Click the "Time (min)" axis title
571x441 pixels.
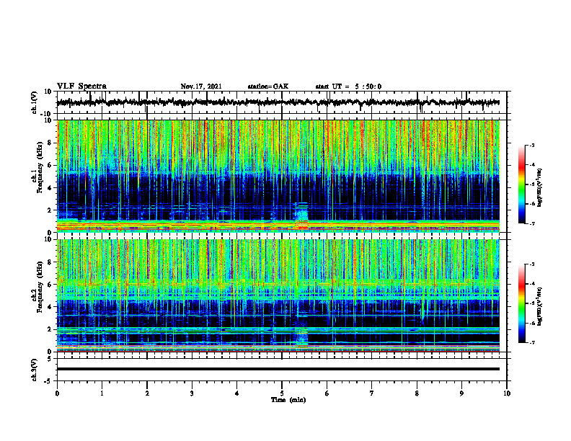(288, 400)
